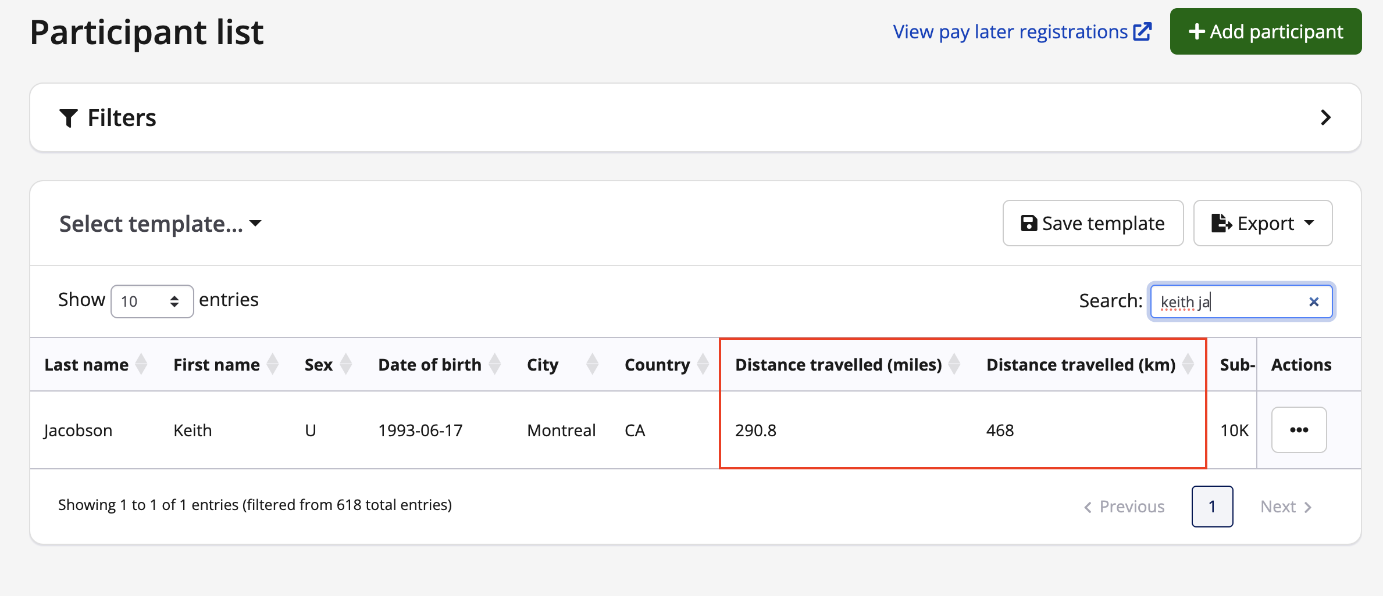Image resolution: width=1383 pixels, height=596 pixels.
Task: Sort by Country column arrows
Action: point(703,364)
